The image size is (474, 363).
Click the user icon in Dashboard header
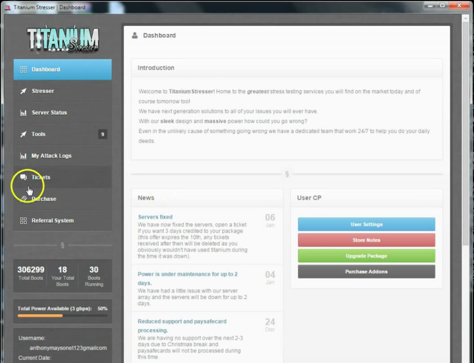click(135, 35)
